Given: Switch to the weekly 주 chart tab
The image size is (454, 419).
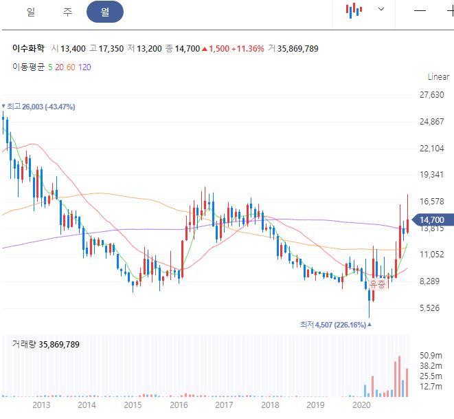Looking at the screenshot, I should point(67,12).
